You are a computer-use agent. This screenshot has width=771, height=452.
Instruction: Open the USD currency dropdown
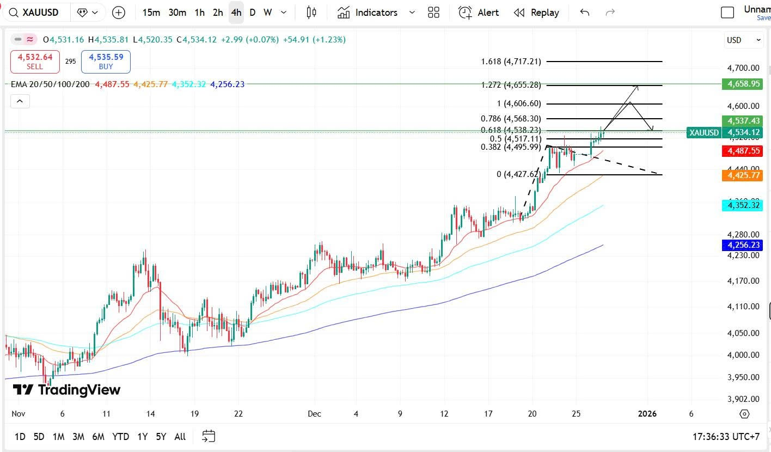pos(743,40)
